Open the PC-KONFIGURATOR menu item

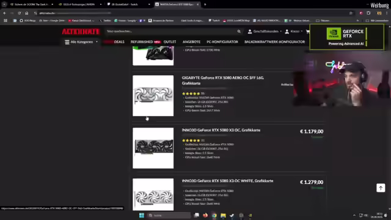coord(222,42)
